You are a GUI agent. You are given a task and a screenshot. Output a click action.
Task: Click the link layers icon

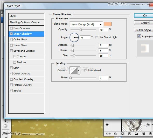(108, 134)
